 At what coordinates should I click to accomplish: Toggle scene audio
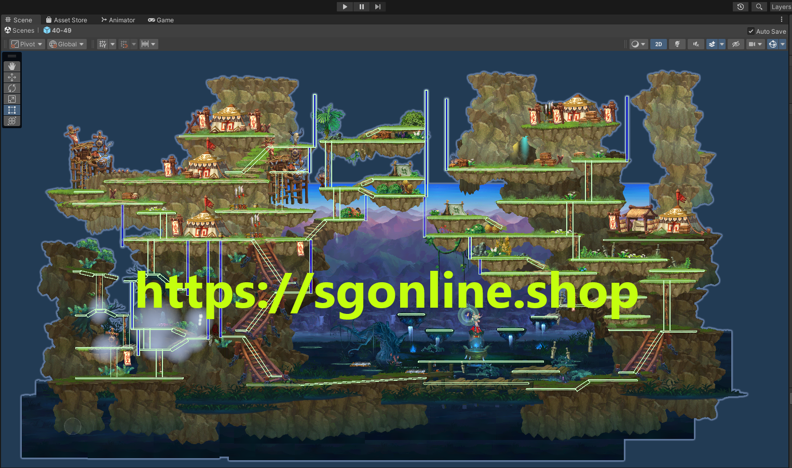point(695,44)
